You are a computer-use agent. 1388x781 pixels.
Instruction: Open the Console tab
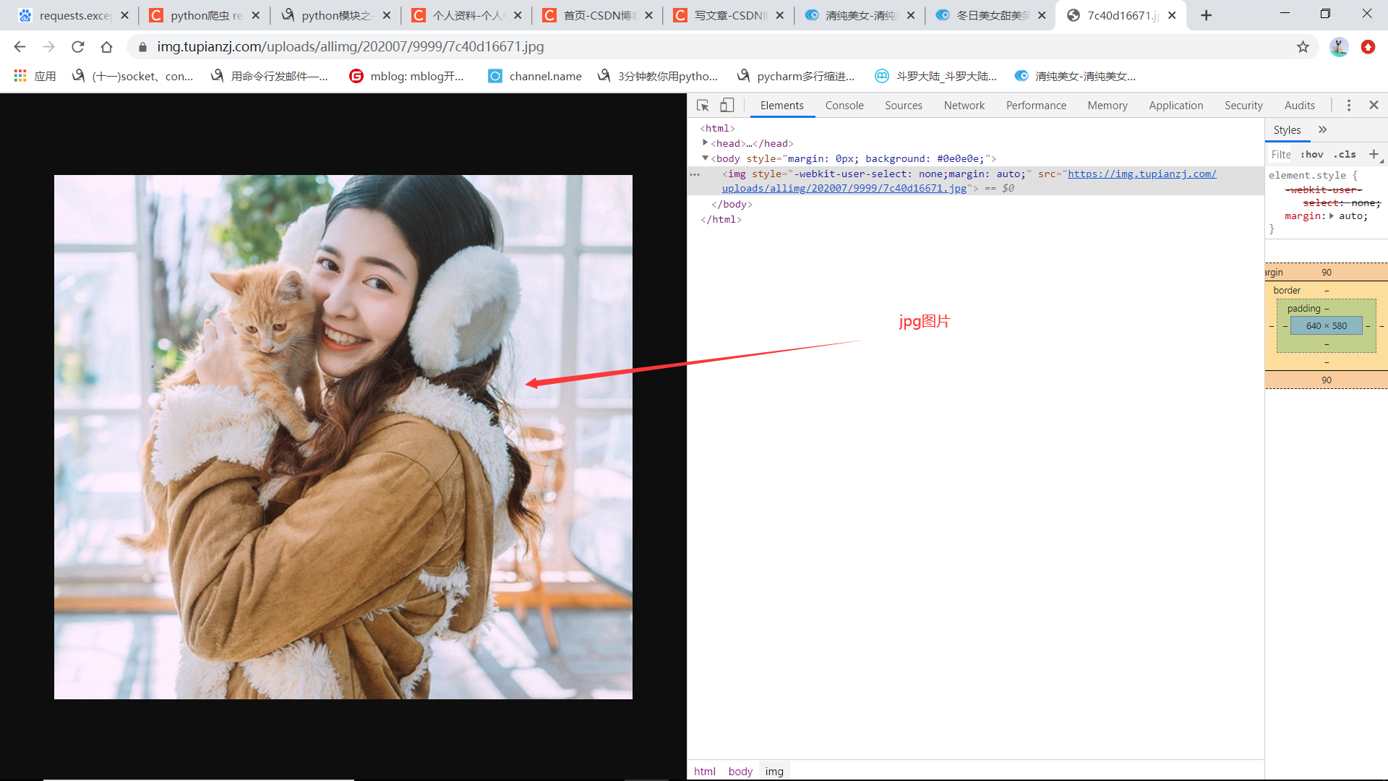844,105
